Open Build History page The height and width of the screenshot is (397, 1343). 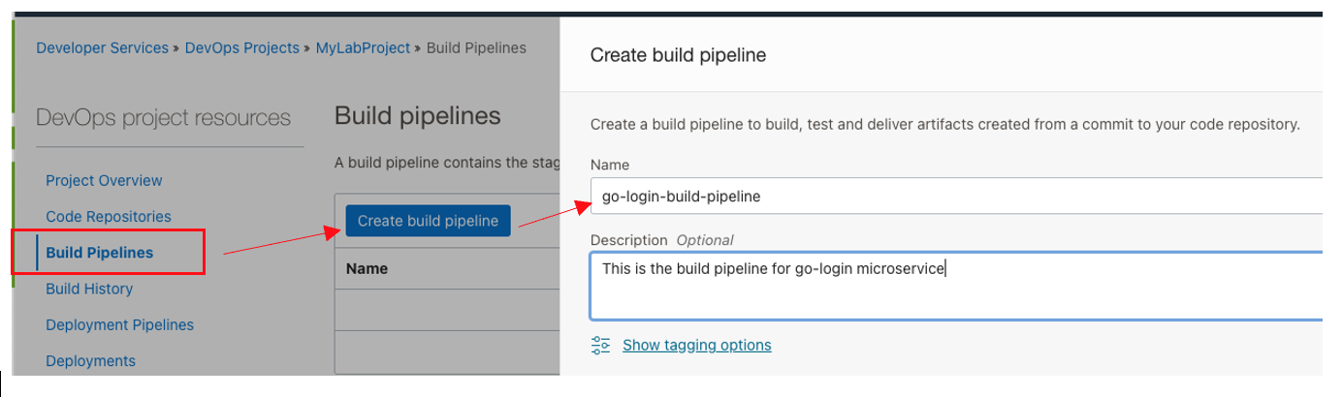pyautogui.click(x=89, y=289)
